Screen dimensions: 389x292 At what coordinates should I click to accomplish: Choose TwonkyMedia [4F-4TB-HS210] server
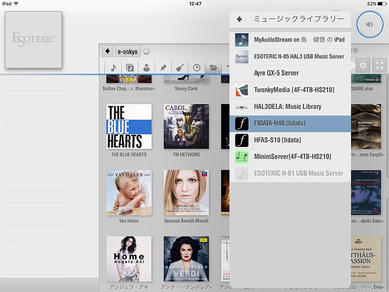(290, 90)
